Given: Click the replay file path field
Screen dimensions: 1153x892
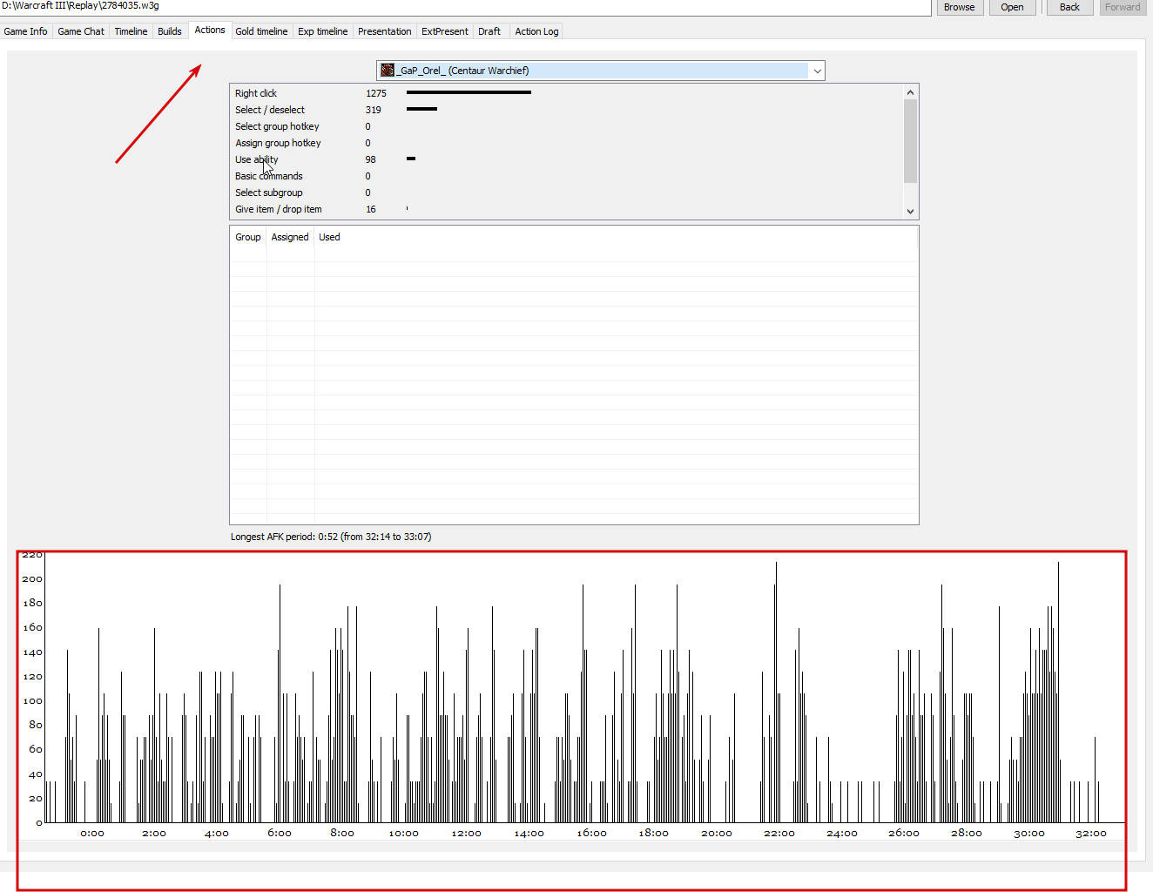Looking at the screenshot, I should (x=465, y=7).
